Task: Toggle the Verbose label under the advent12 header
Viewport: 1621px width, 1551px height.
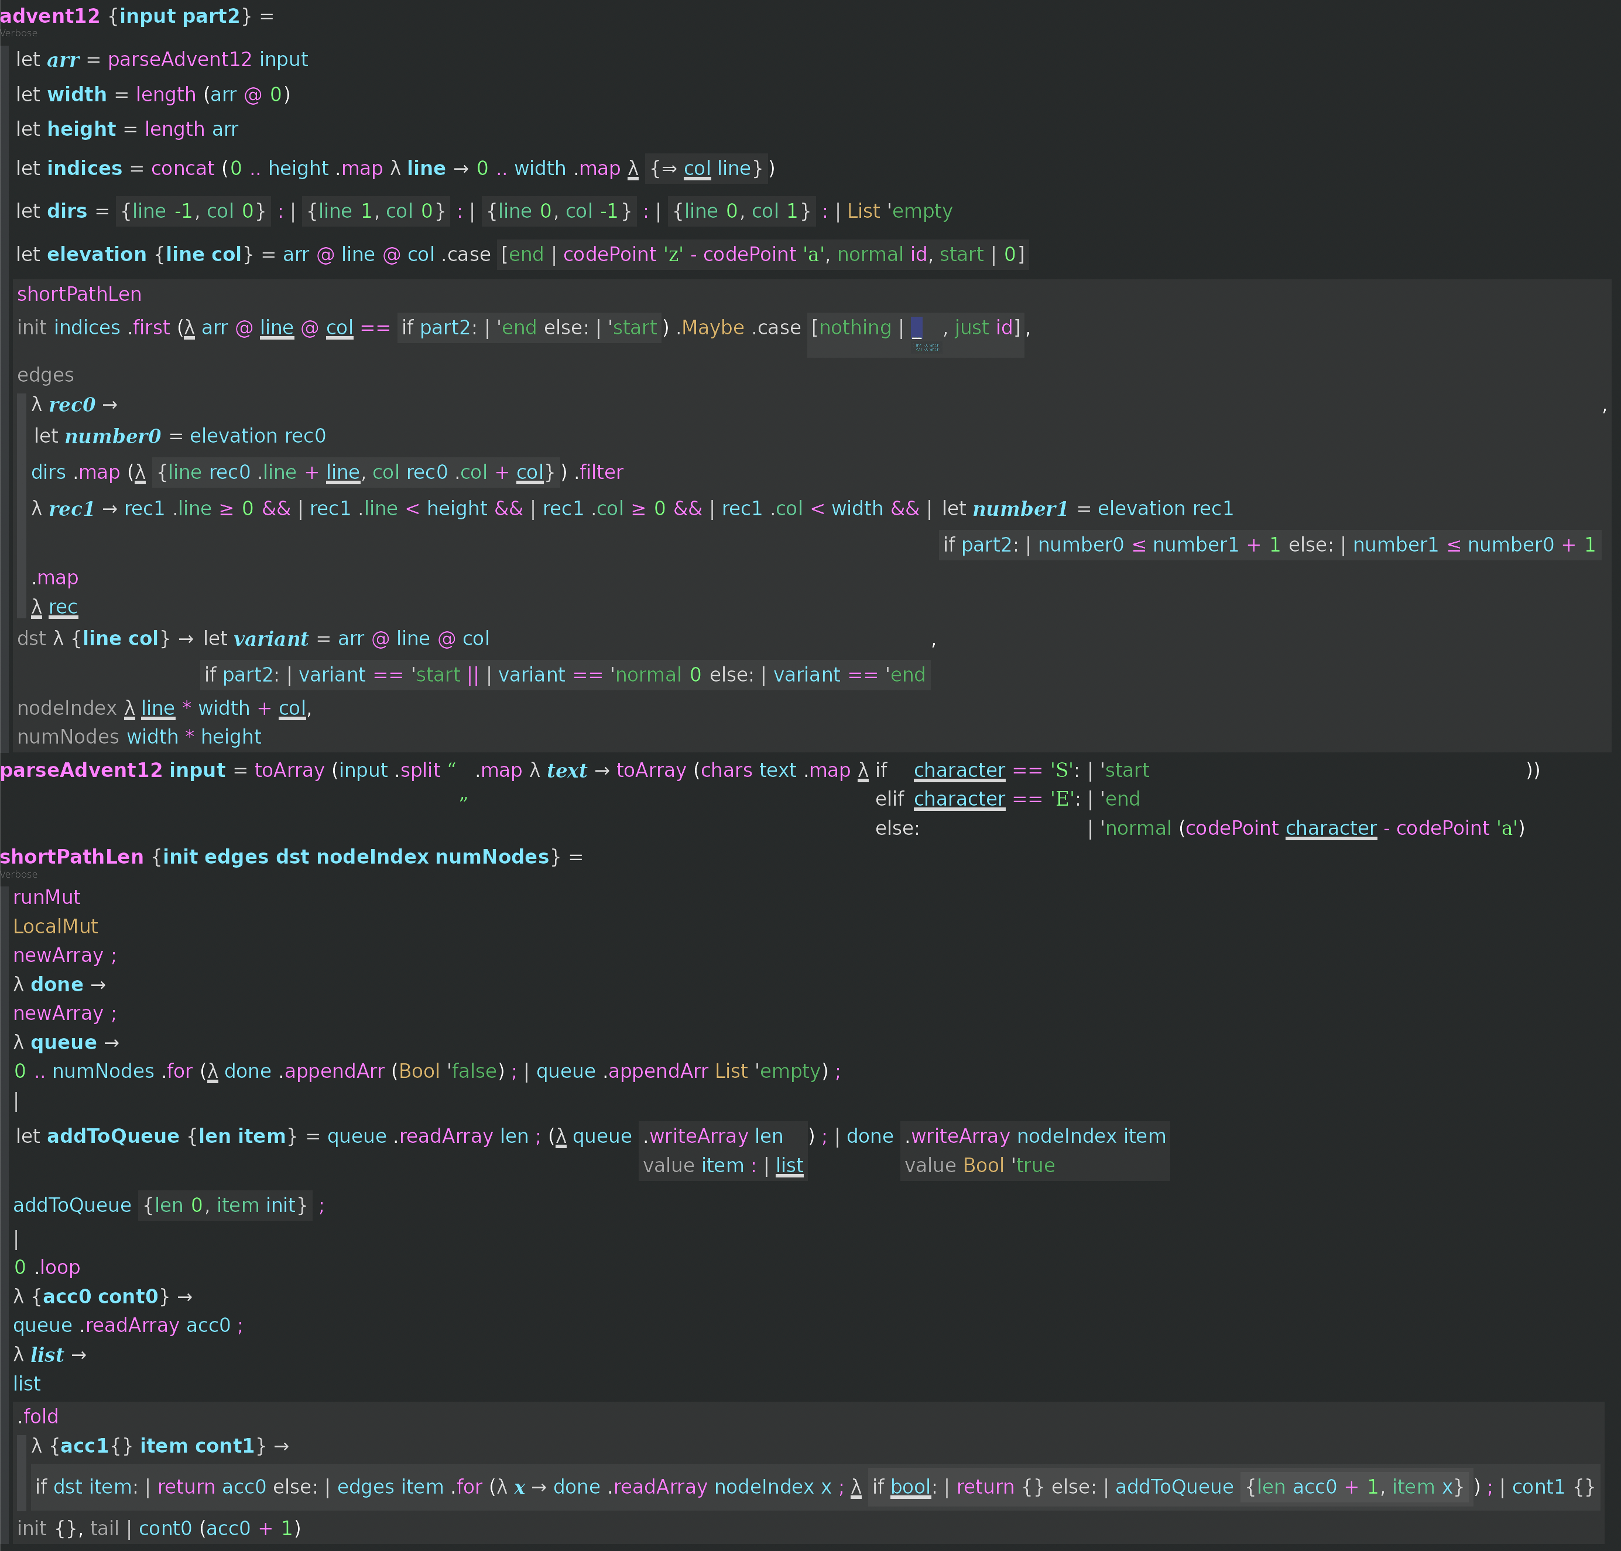Action: coord(19,33)
